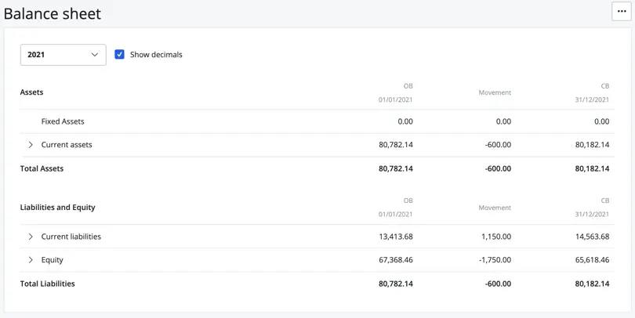
Task: Click Equity closing balance 65,618.46
Action: pos(592,260)
